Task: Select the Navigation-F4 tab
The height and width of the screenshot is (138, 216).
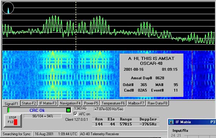Action: [70, 103]
